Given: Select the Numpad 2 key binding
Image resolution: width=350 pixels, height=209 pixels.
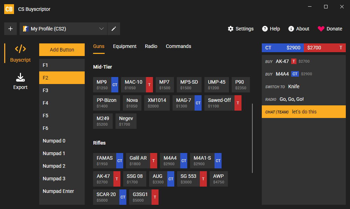Looking at the screenshot, I should 62,166.
